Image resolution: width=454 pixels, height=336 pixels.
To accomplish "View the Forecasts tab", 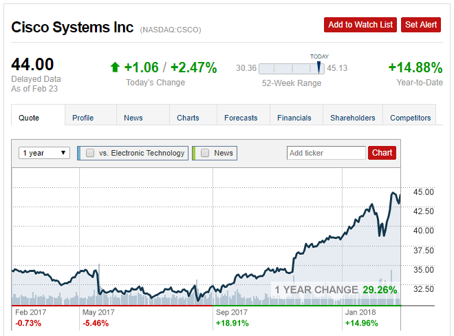I will 244,115.
